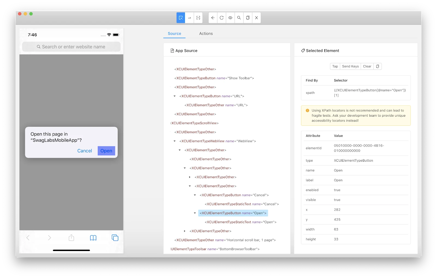
Task: Click the XPath locators warning message
Action: tap(356, 116)
